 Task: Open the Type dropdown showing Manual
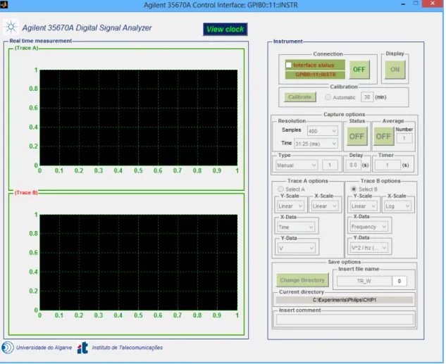(297, 165)
